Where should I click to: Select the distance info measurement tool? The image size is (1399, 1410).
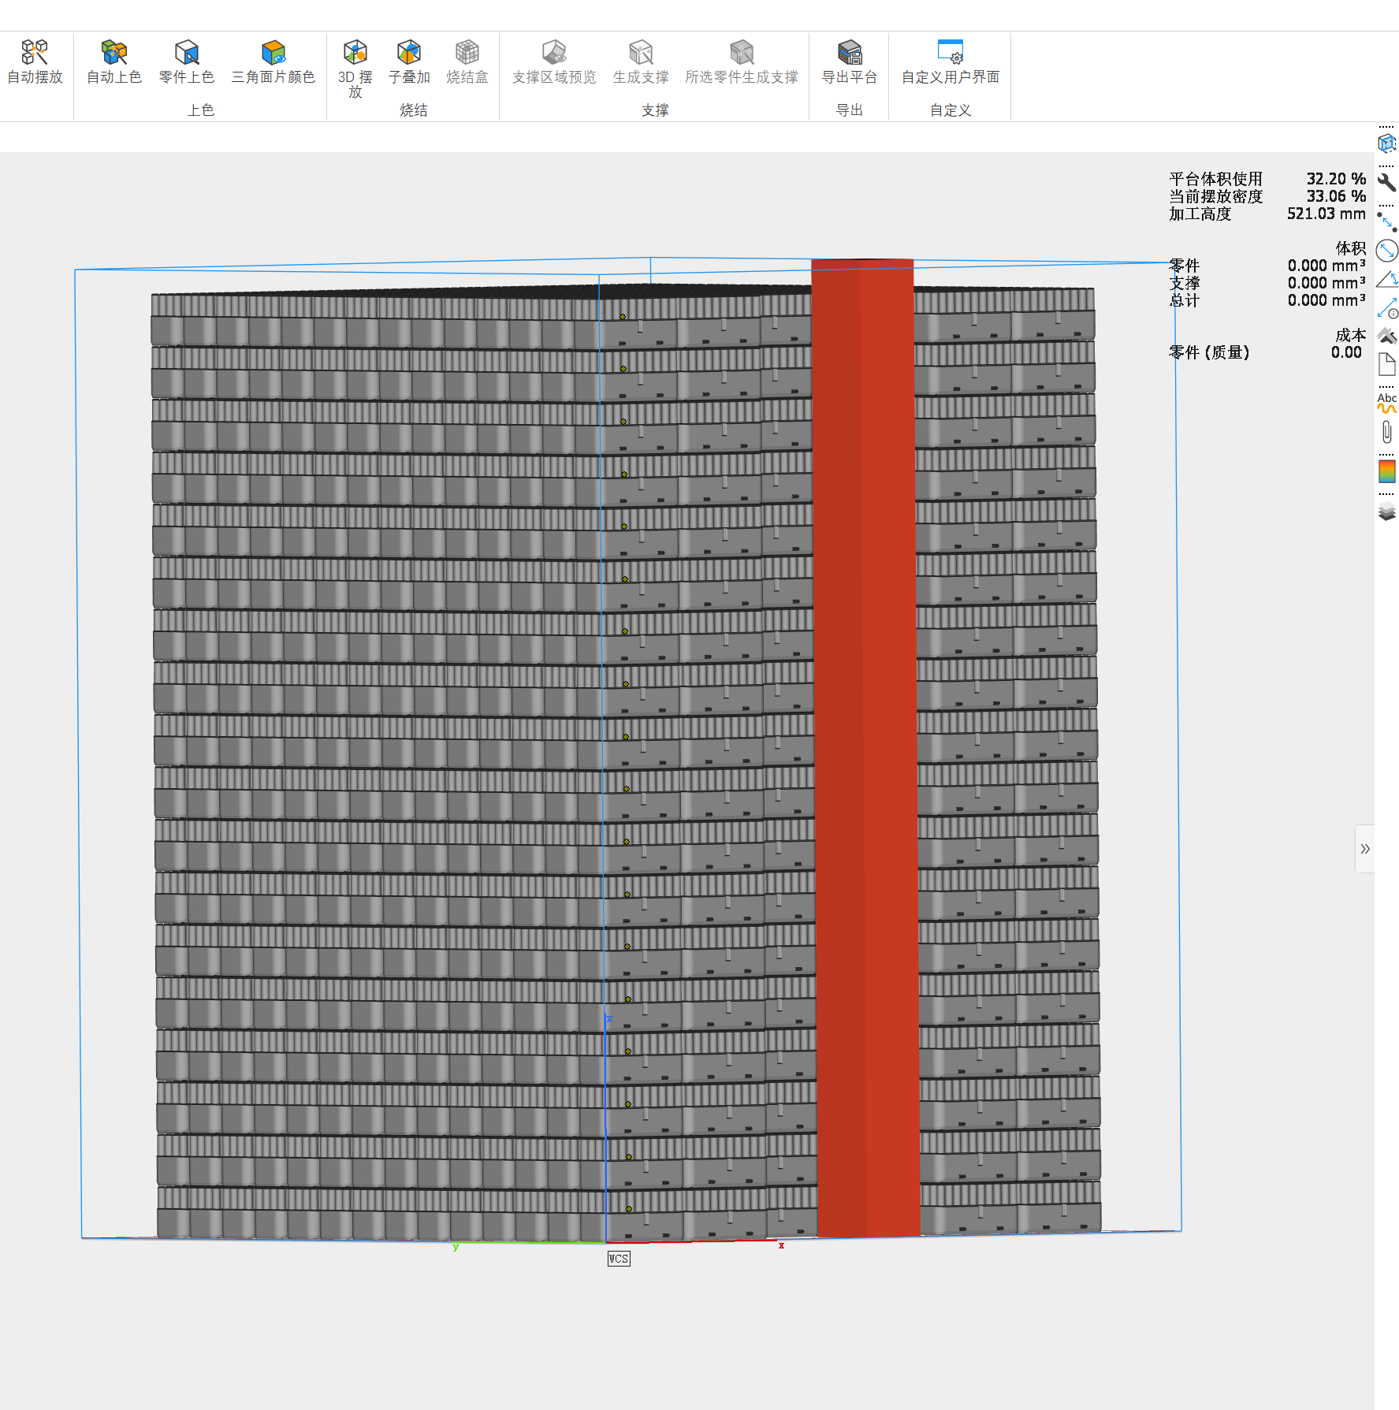[1386, 307]
